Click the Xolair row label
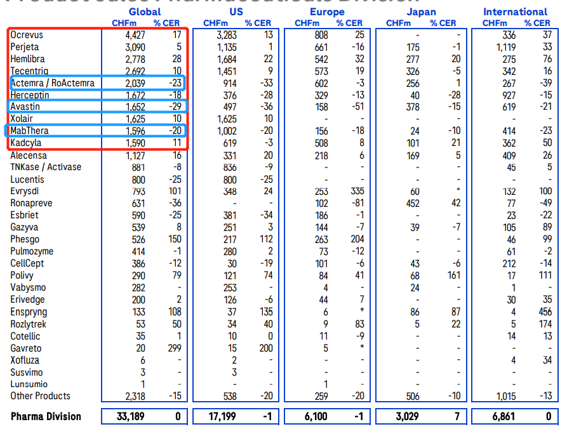The width and height of the screenshot is (567, 429). point(22,119)
